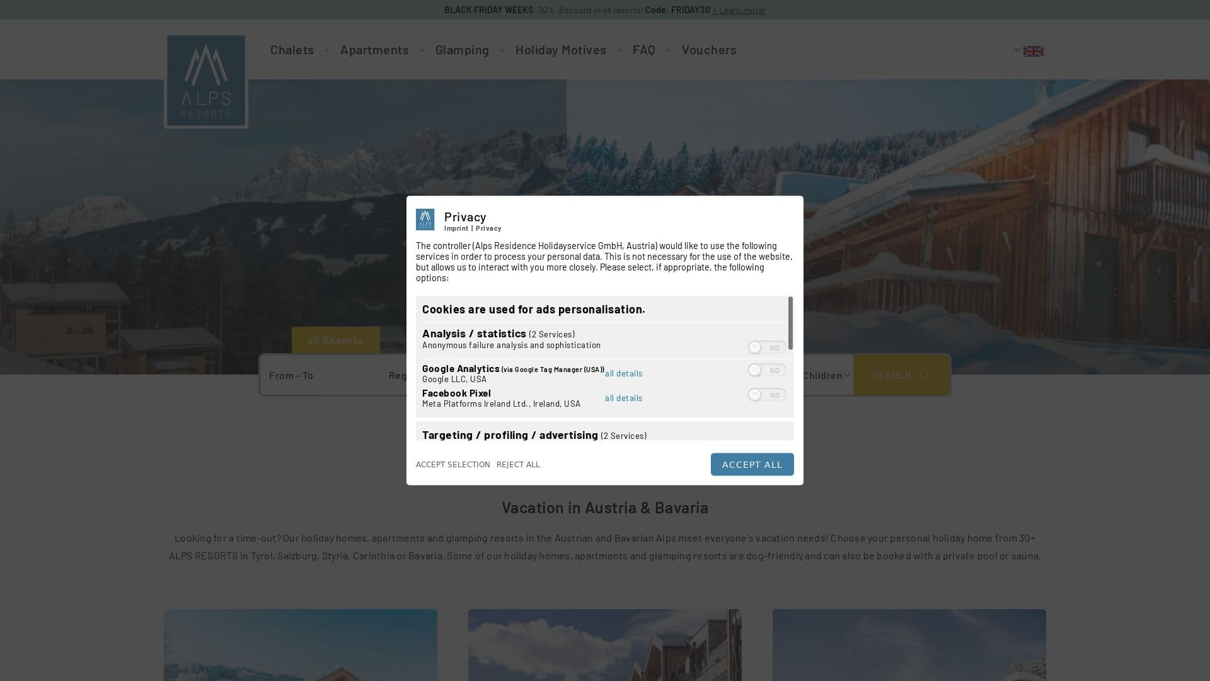This screenshot has width=1210, height=681.
Task: Click the ALPS RESORTS header logo
Action: click(x=206, y=81)
